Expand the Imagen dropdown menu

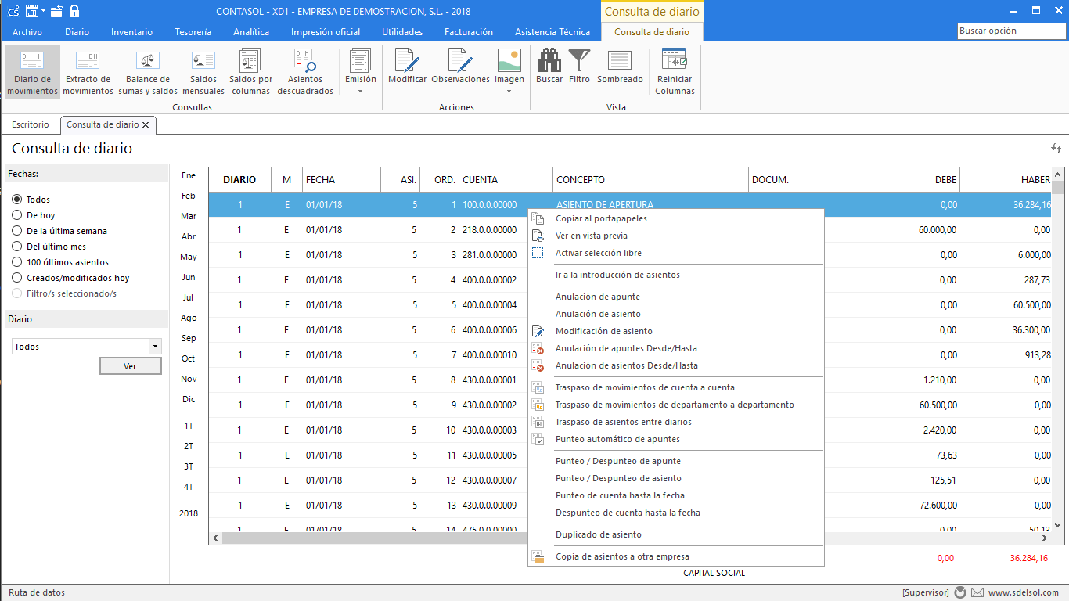point(509,92)
